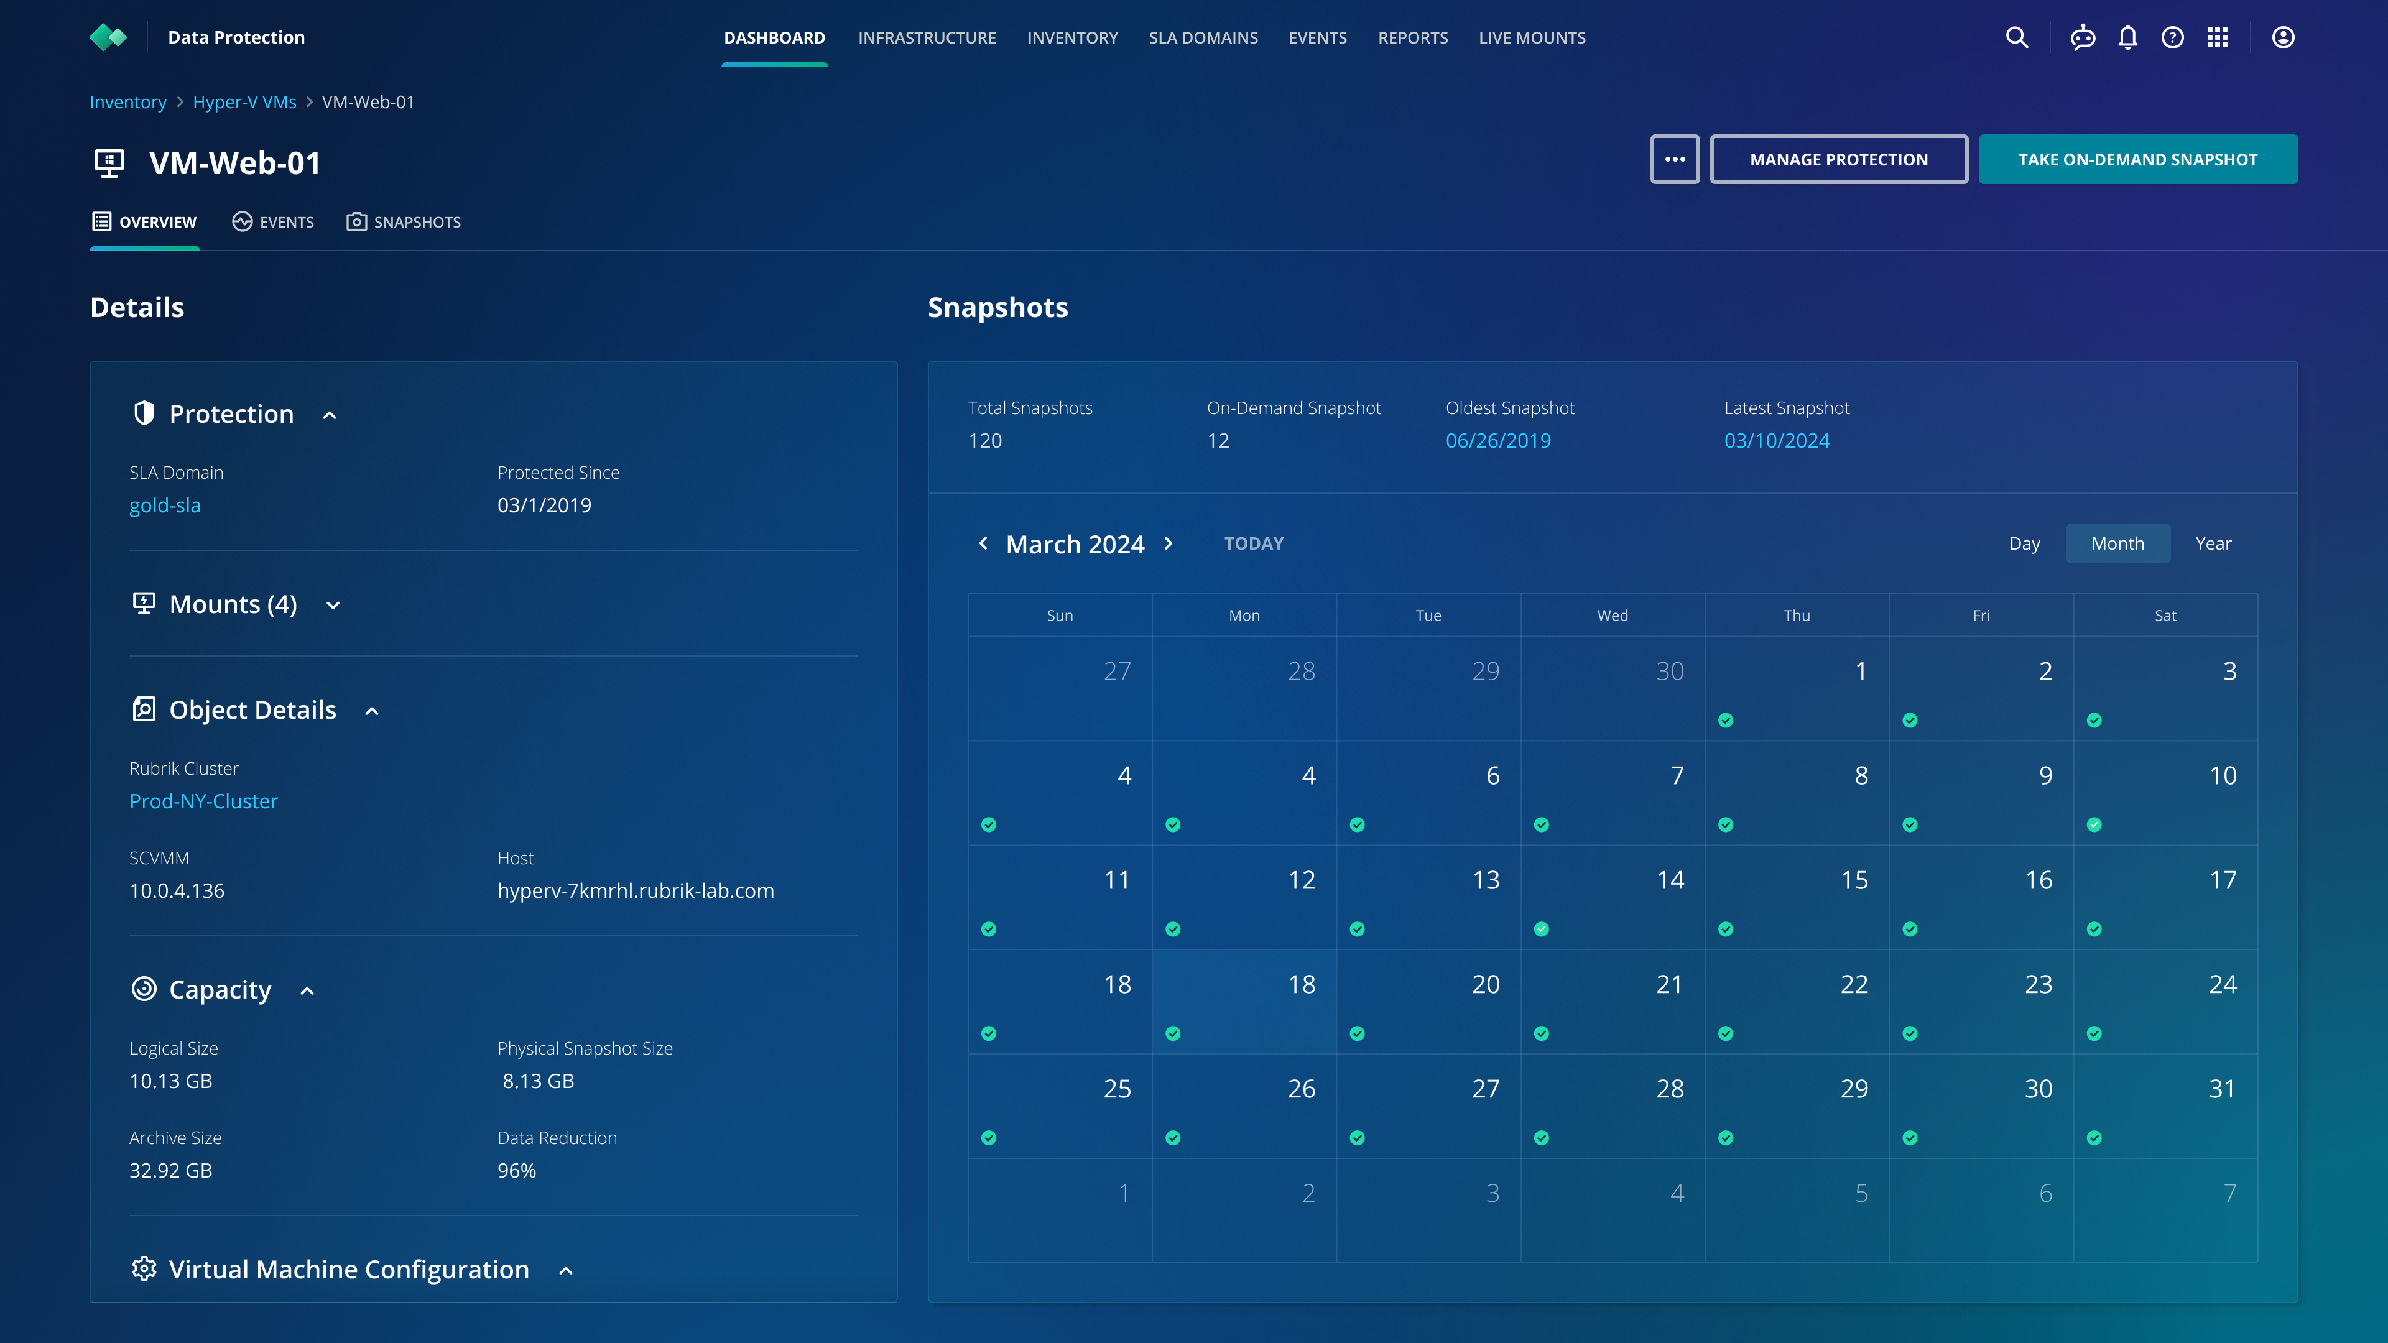Open the gold-sla domain link
Image resolution: width=2388 pixels, height=1343 pixels.
[165, 505]
